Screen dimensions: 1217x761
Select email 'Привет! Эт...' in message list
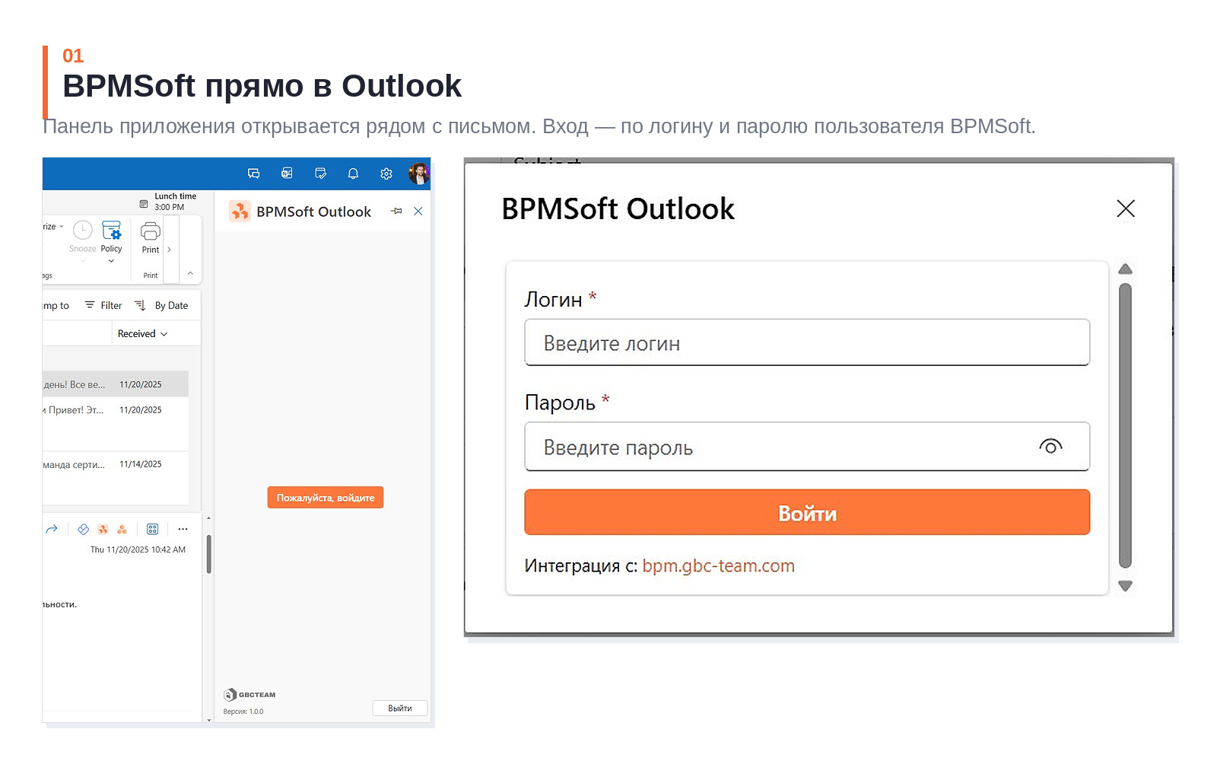tap(116, 423)
